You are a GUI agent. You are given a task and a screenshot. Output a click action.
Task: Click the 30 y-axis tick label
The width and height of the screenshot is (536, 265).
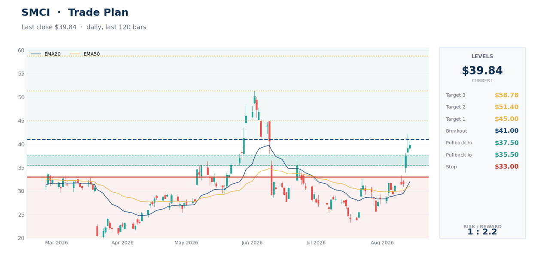tap(21, 191)
